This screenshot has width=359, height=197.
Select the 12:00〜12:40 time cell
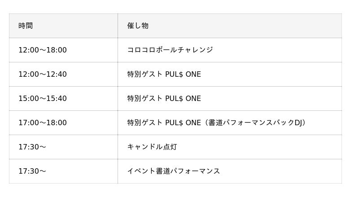point(42,74)
